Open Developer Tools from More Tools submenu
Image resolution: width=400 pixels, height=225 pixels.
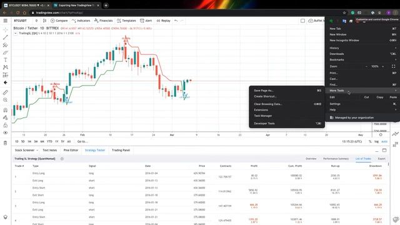tap(287, 124)
